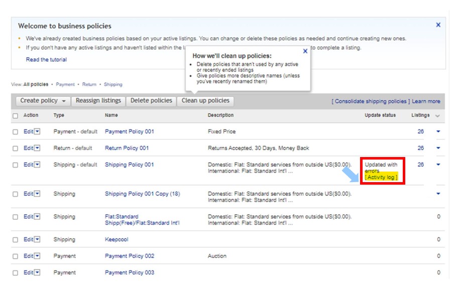Screen dimensions: 460x294
Task: Open Read the tutorial link
Action: (x=46, y=60)
